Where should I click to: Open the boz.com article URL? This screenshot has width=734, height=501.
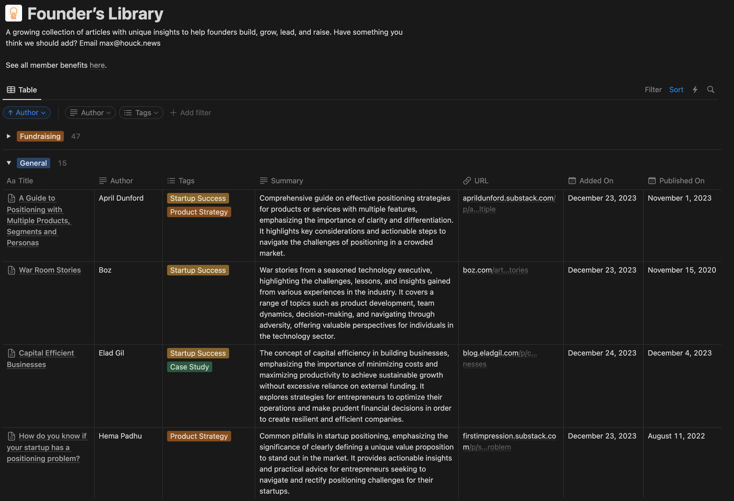pos(495,270)
